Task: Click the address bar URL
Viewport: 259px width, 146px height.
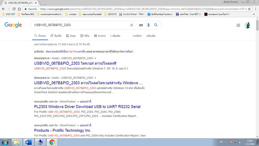Action: [x=143, y=9]
